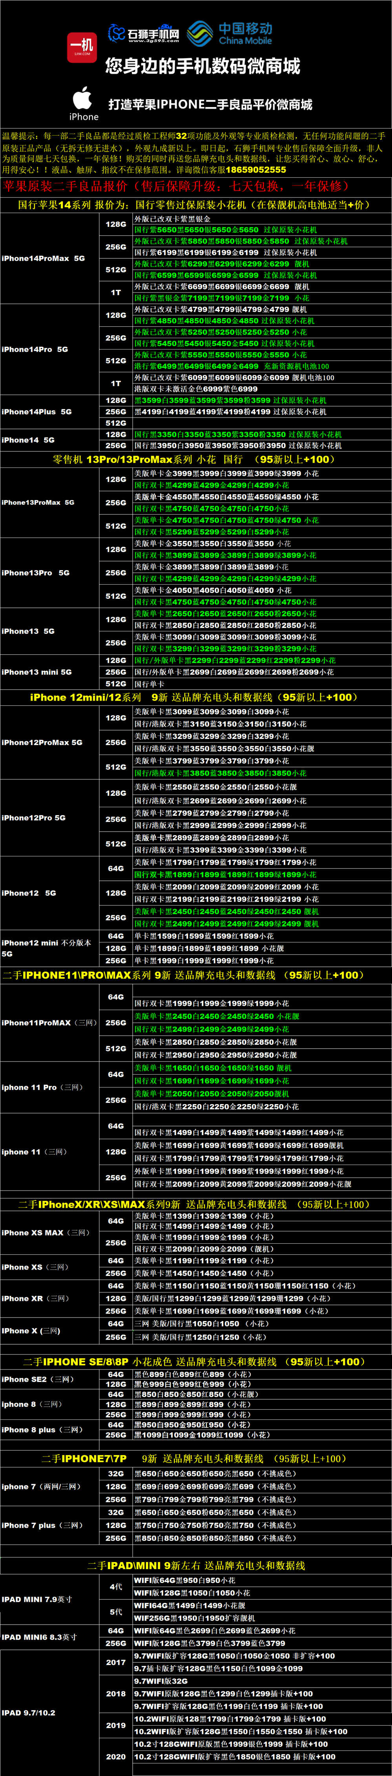Select the iPhone X (三网) model cell
The width and height of the screenshot is (392, 1776).
point(49,1331)
